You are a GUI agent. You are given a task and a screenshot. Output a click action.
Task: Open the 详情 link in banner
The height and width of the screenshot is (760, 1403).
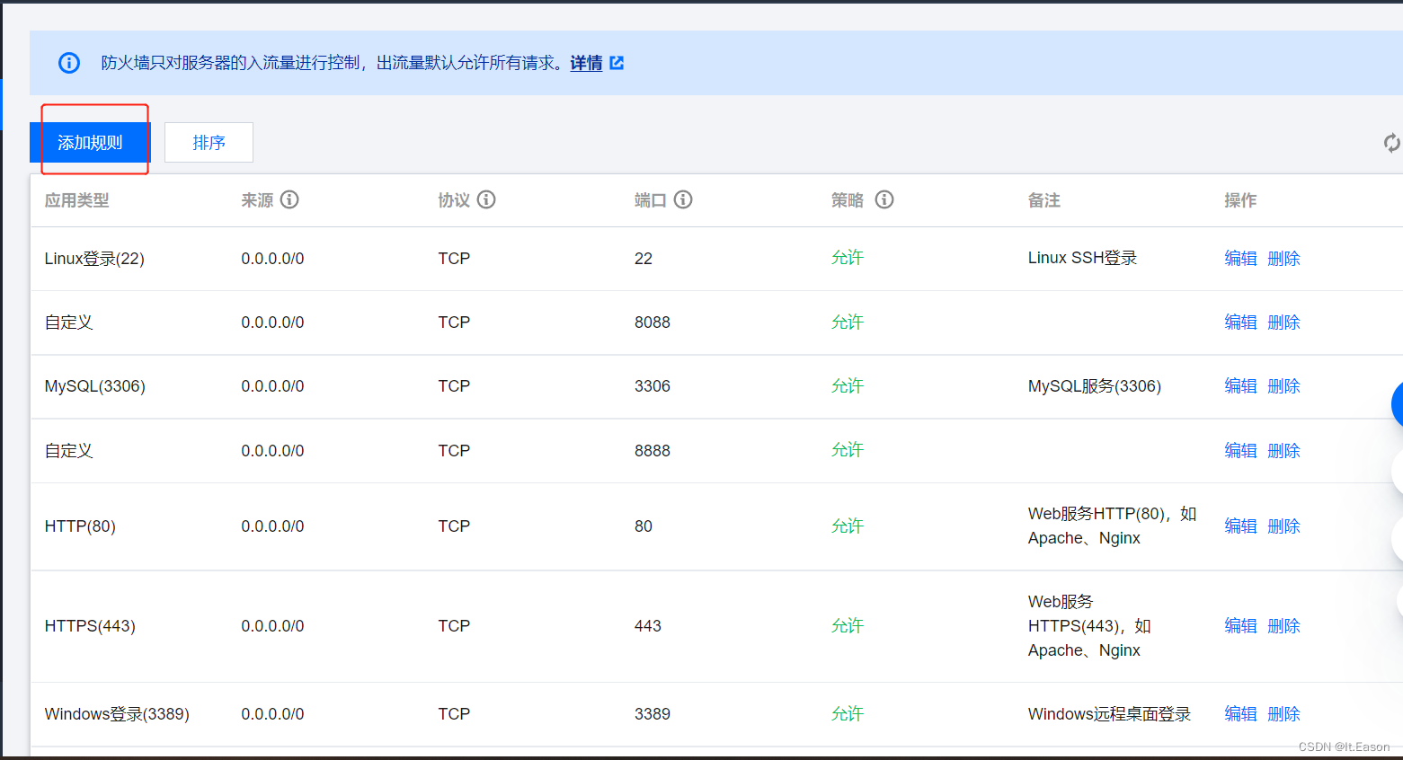(x=586, y=63)
